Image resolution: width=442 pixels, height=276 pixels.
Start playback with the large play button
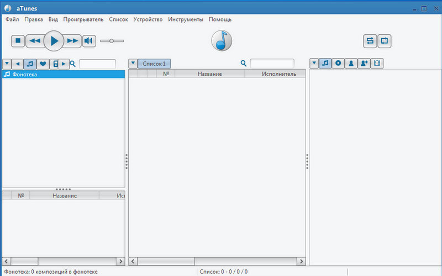[x=54, y=41]
